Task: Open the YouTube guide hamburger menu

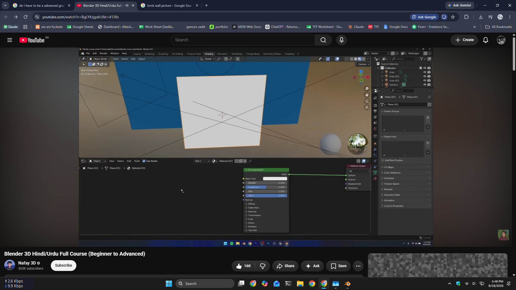Action: pyautogui.click(x=10, y=40)
